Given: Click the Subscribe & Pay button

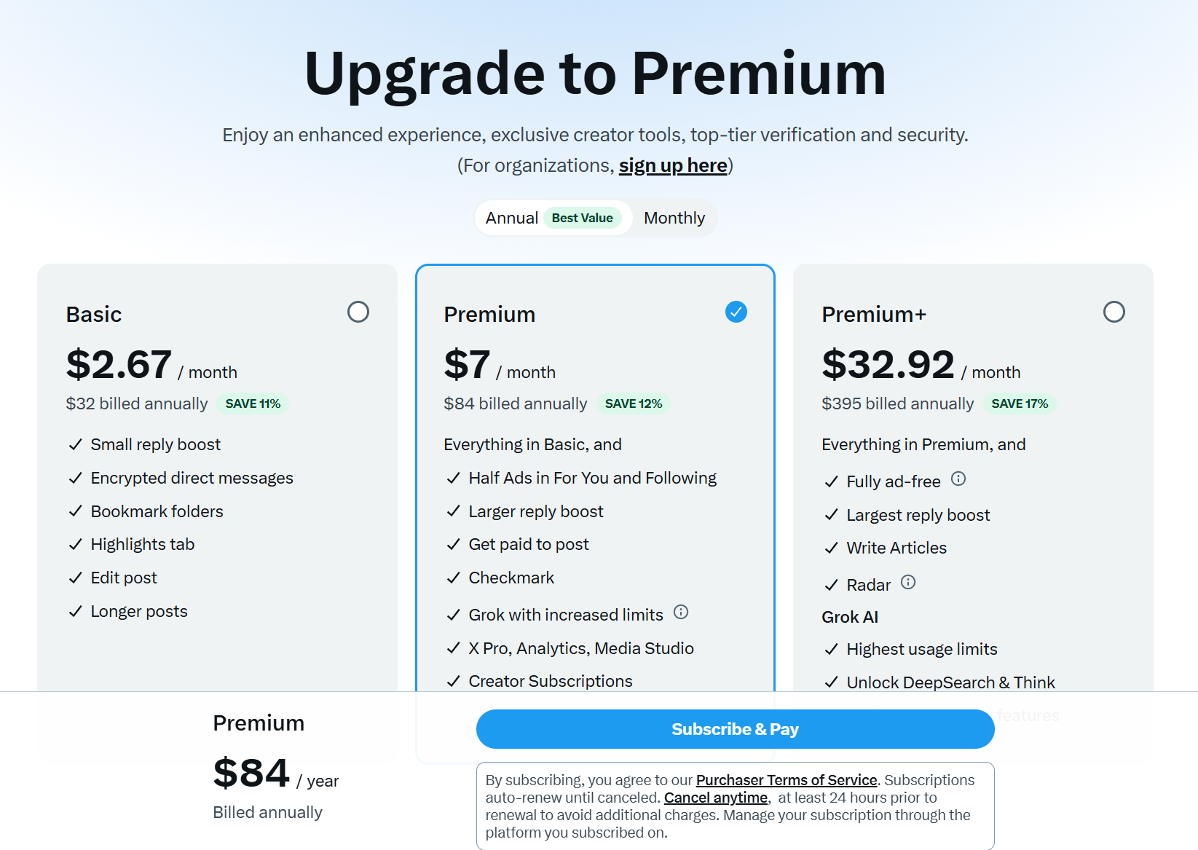Looking at the screenshot, I should click(735, 729).
